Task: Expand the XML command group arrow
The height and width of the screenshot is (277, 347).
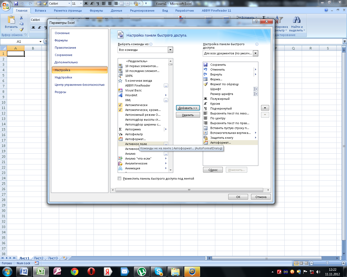Action: pos(166,100)
